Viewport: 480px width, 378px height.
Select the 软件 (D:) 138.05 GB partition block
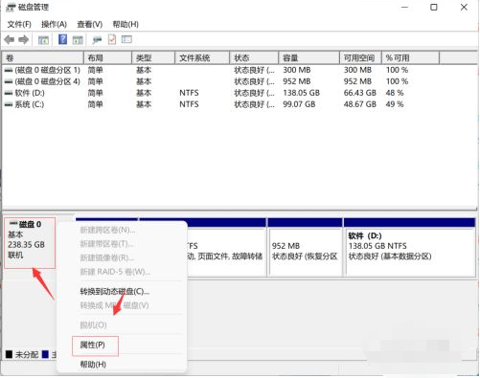(410, 247)
